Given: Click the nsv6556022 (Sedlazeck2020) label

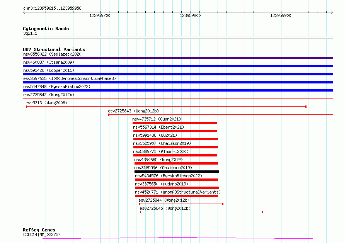Looking at the screenshot, I should pyautogui.click(x=53, y=54).
